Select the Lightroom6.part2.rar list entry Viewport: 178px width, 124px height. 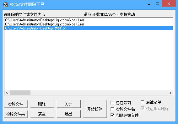pos(89,24)
